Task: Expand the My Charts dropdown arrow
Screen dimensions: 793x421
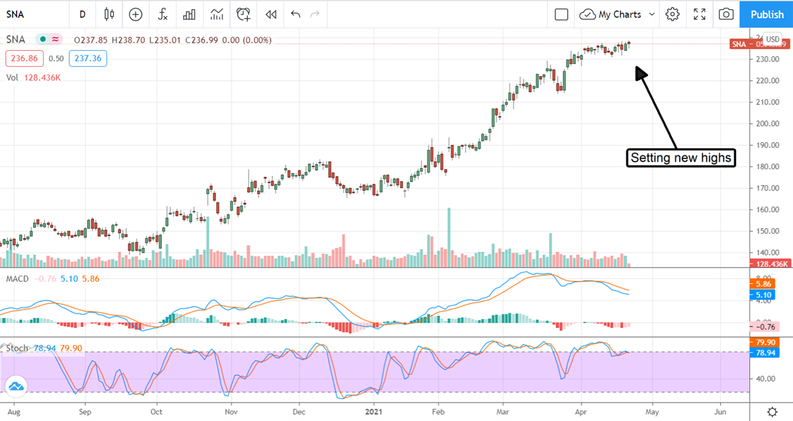Action: tap(652, 14)
